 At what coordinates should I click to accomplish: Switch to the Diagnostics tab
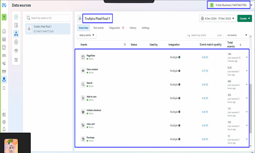click(117, 28)
